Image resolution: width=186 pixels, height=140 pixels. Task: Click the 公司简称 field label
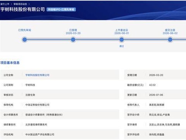[x=9, y=85]
